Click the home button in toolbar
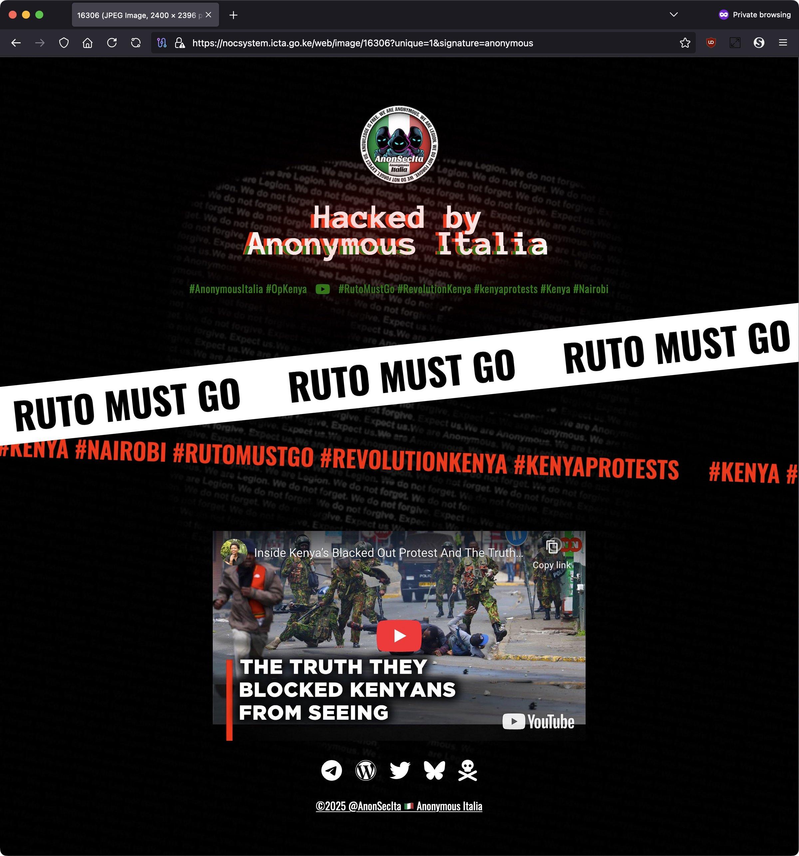 (x=87, y=43)
